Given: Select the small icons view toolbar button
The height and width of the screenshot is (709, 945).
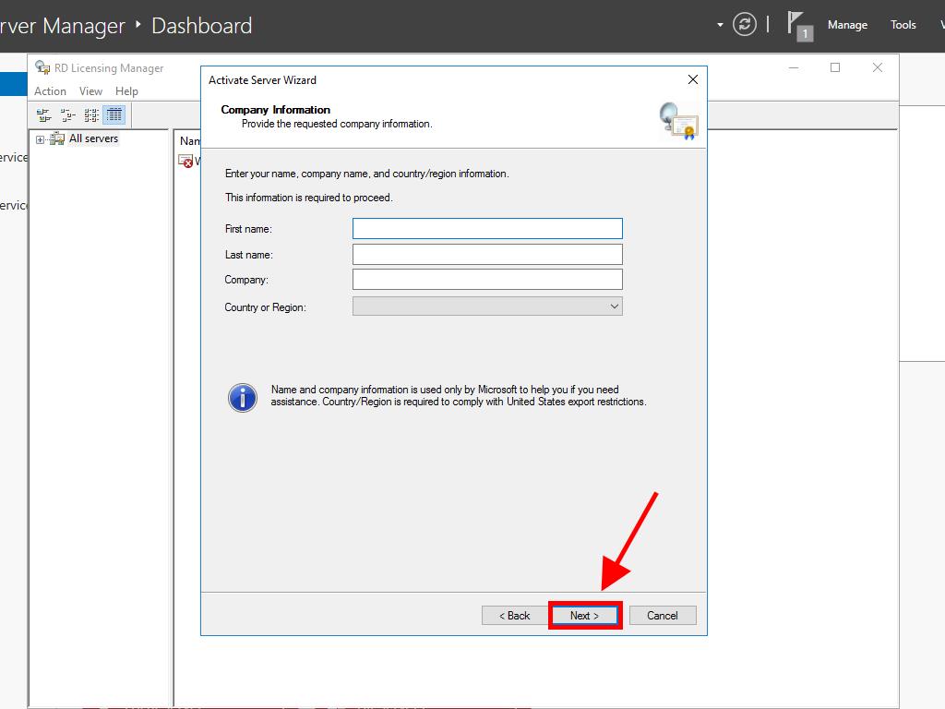Looking at the screenshot, I should [66, 115].
